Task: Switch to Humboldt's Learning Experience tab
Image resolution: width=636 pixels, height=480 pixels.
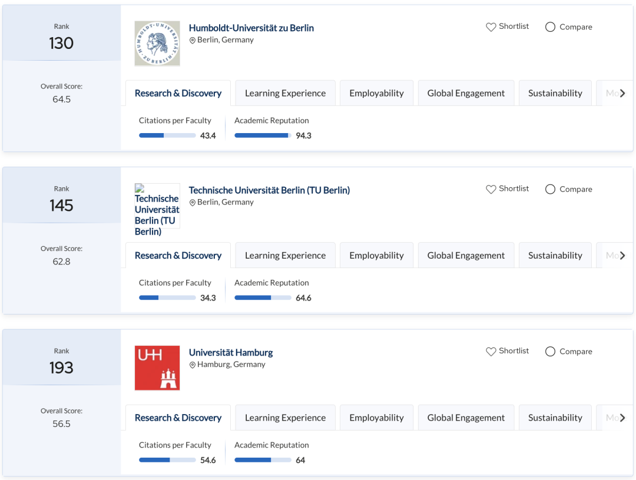Action: tap(285, 93)
